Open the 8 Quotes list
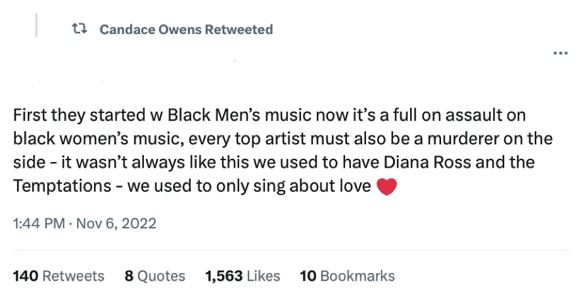This screenshot has height=302, width=583. [x=155, y=276]
